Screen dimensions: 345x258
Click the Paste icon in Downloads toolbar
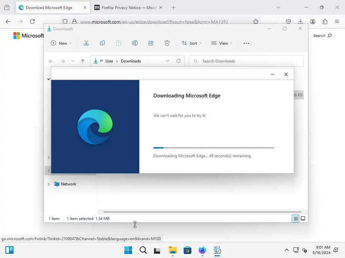(x=119, y=43)
